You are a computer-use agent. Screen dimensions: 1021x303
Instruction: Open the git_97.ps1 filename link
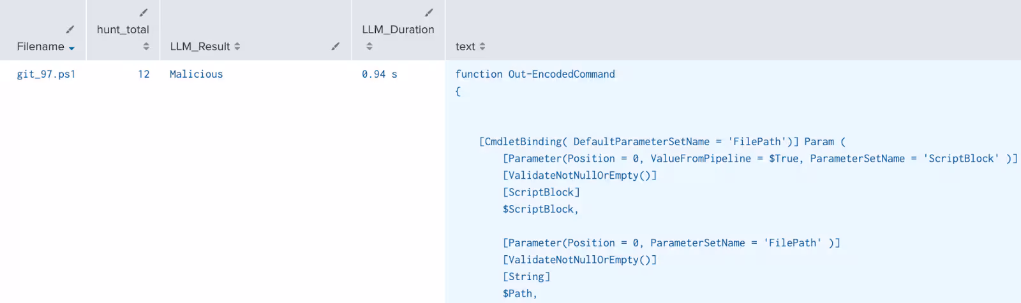(46, 74)
